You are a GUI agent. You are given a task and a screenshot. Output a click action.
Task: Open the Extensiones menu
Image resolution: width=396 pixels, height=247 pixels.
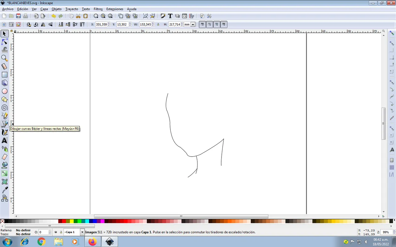pos(115,9)
